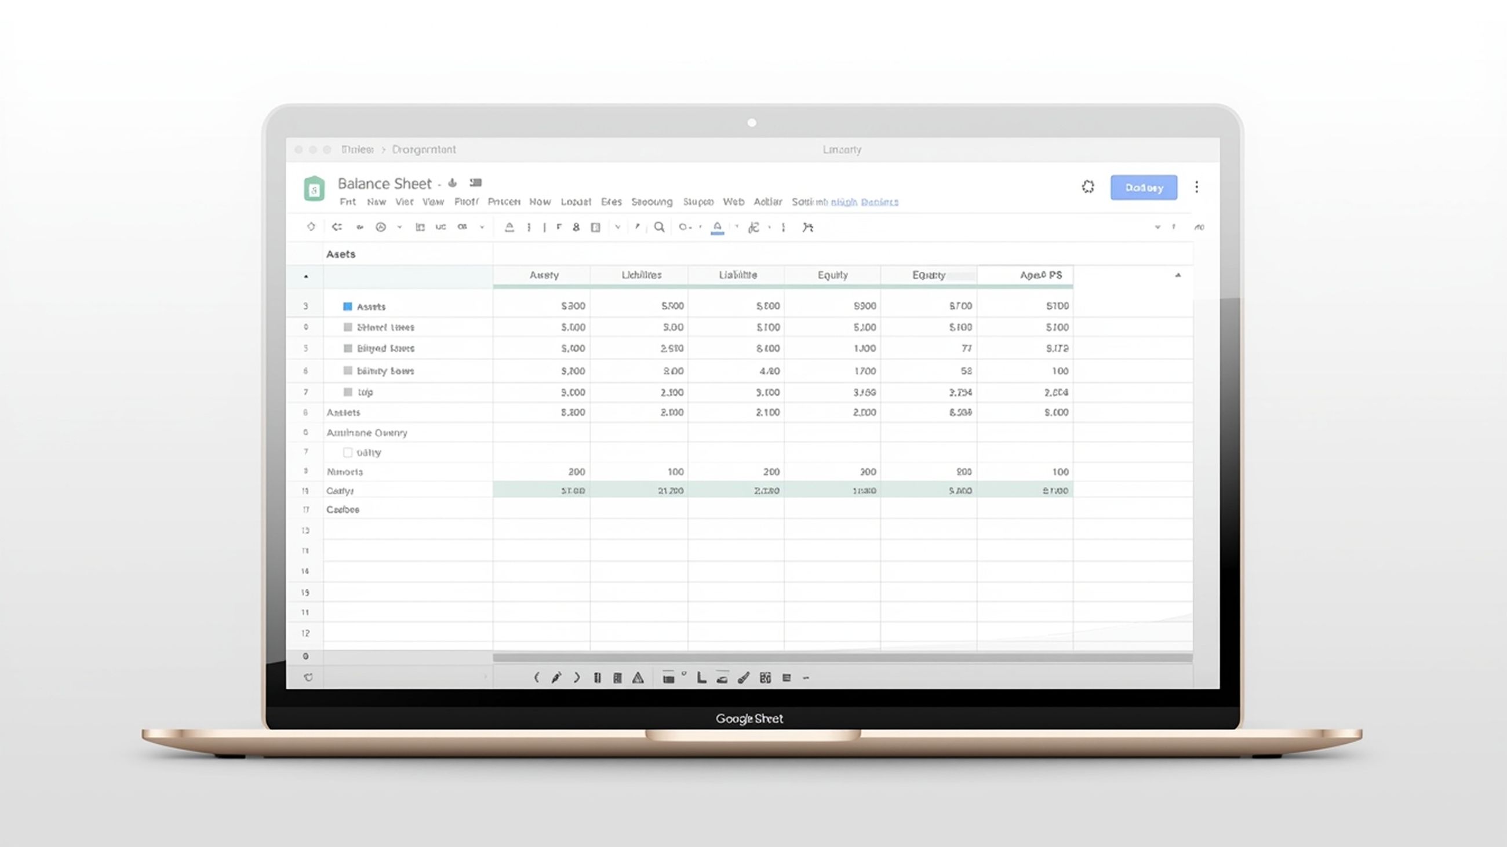This screenshot has height=847, width=1507.
Task: Click the Equity column header
Action: (x=832, y=275)
